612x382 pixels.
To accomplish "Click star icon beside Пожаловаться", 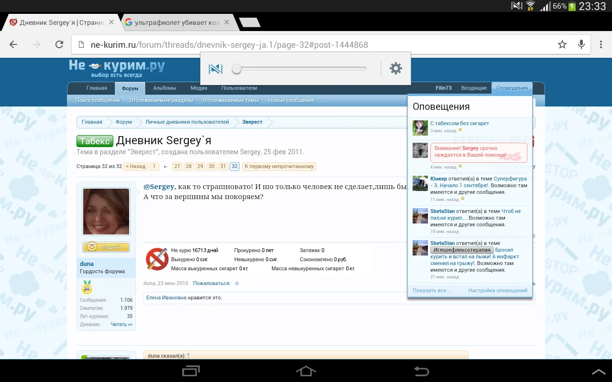I will click(237, 283).
